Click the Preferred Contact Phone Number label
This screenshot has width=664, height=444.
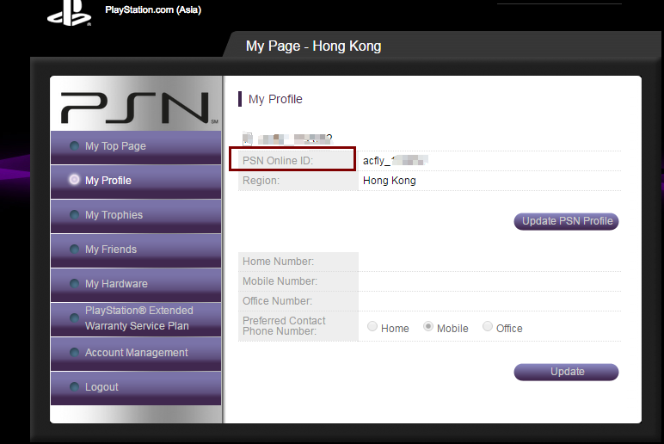point(284,326)
